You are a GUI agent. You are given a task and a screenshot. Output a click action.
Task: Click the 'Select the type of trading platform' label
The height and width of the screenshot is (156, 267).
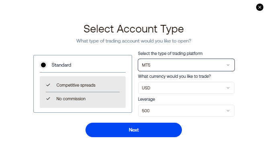170,53
